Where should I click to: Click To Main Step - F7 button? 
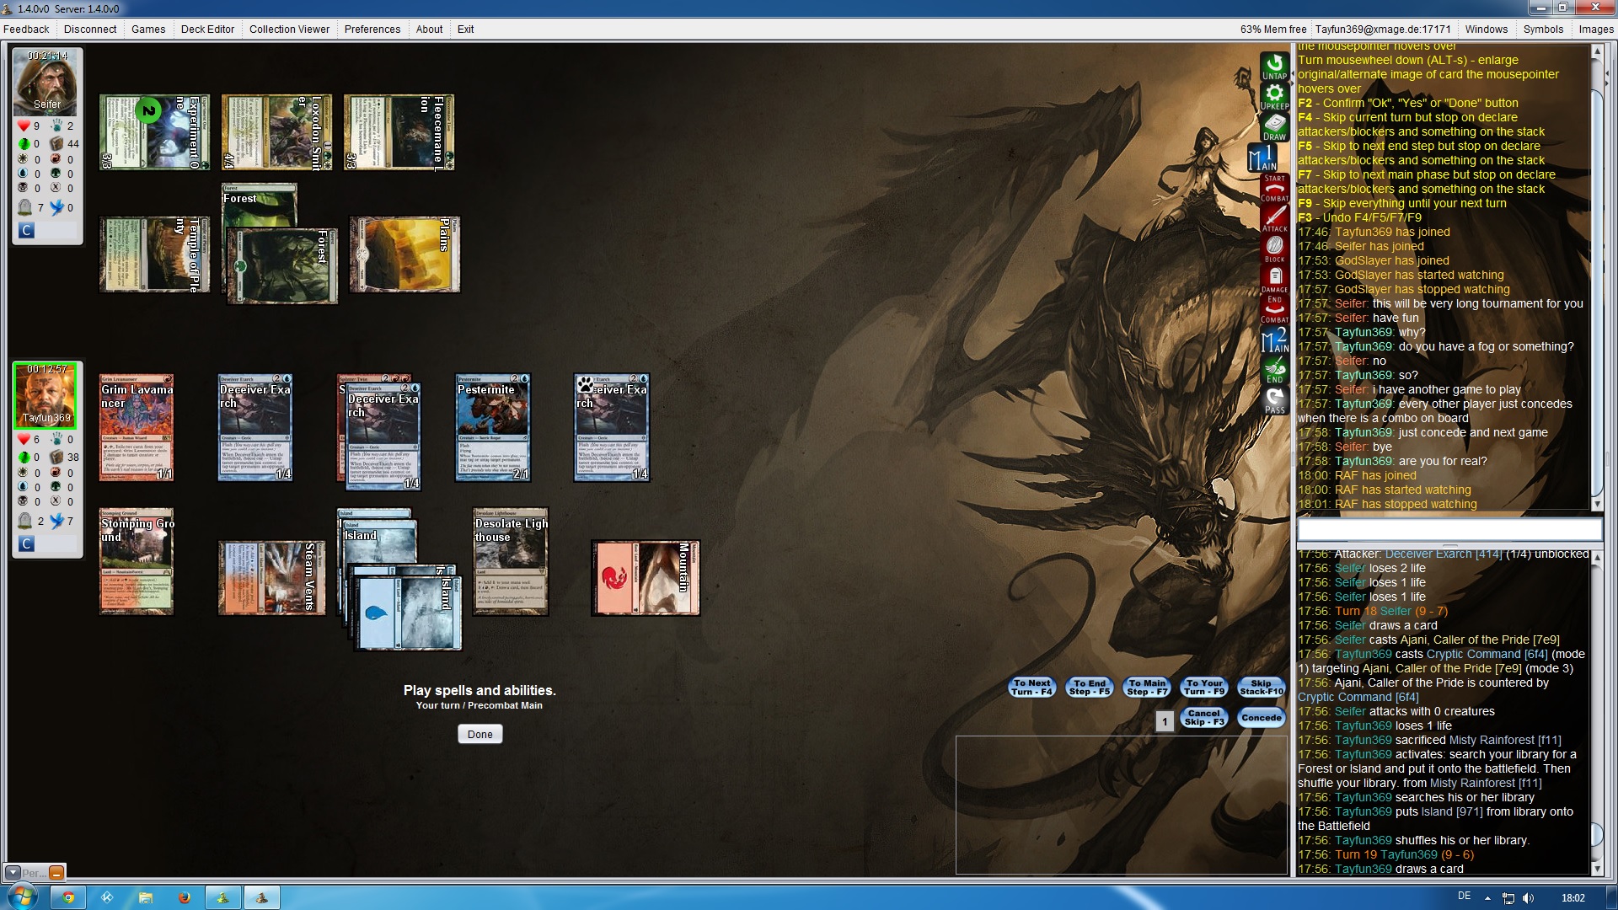[1148, 687]
